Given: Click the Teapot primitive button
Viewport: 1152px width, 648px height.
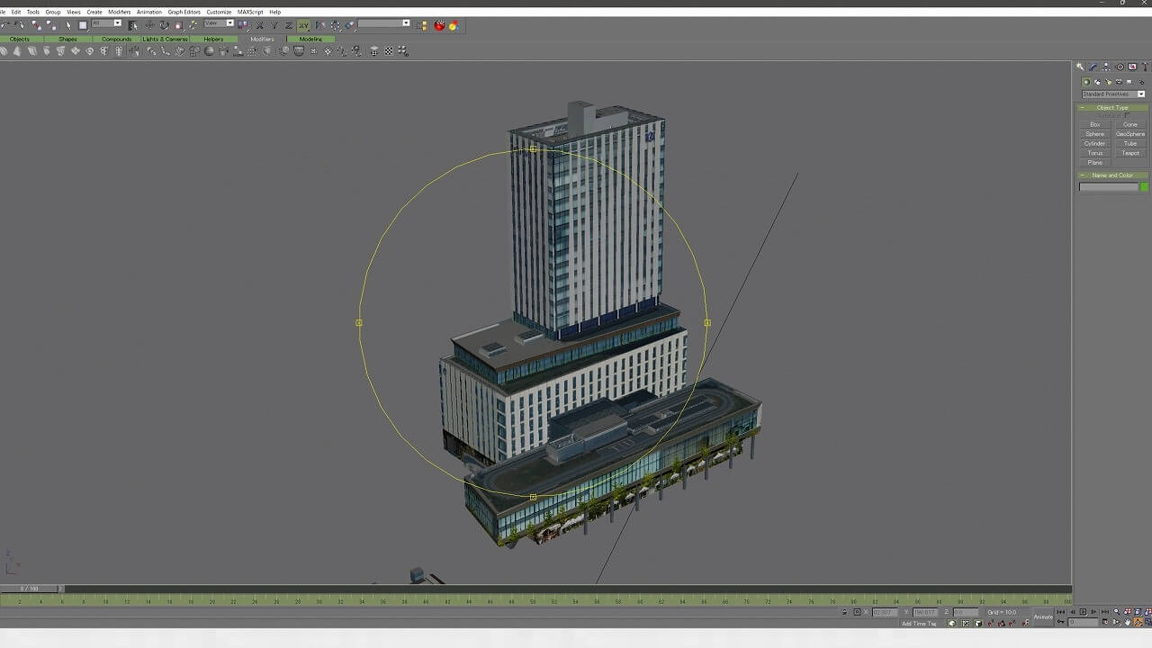Looking at the screenshot, I should [x=1130, y=153].
